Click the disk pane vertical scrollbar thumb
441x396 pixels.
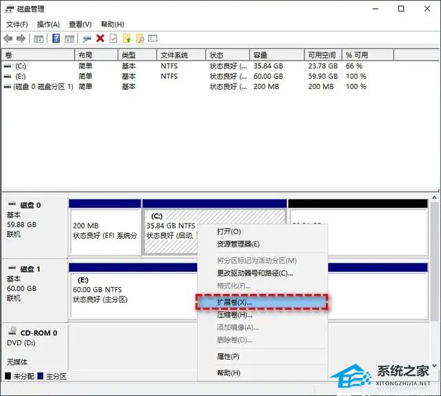pyautogui.click(x=434, y=261)
